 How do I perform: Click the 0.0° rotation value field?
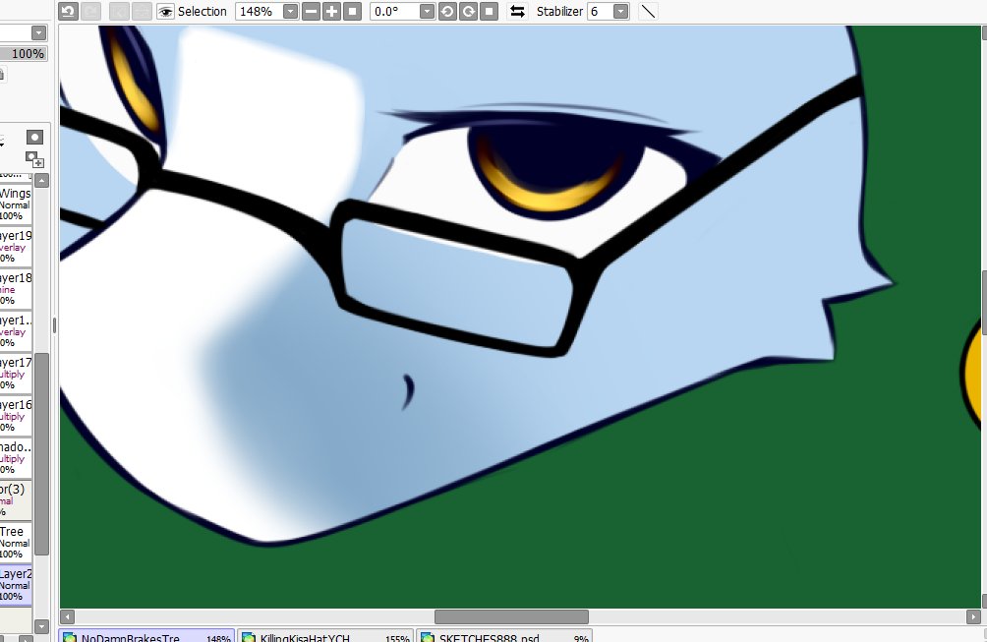point(394,12)
